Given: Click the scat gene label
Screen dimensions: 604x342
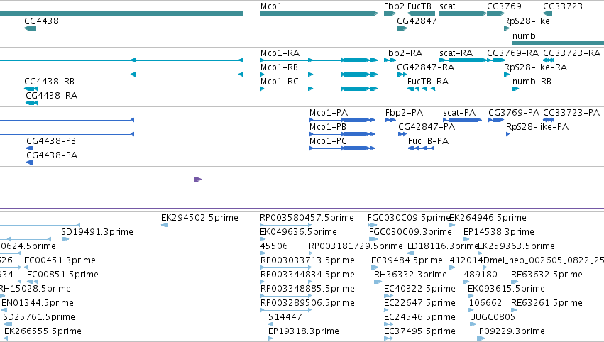Looking at the screenshot, I should click(447, 6).
